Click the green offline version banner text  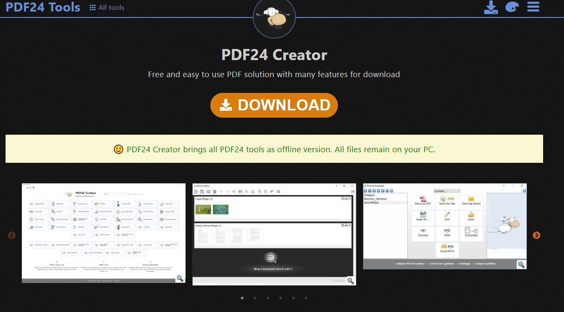coord(281,150)
